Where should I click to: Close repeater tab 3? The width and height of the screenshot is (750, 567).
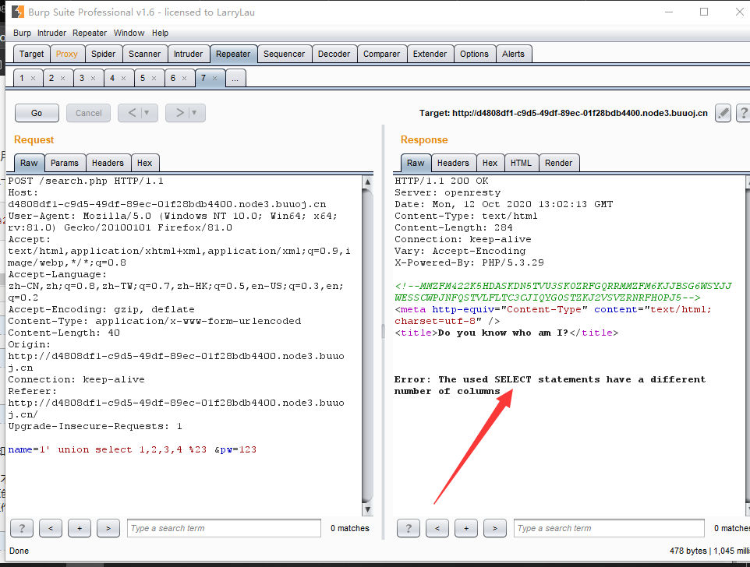click(x=94, y=79)
